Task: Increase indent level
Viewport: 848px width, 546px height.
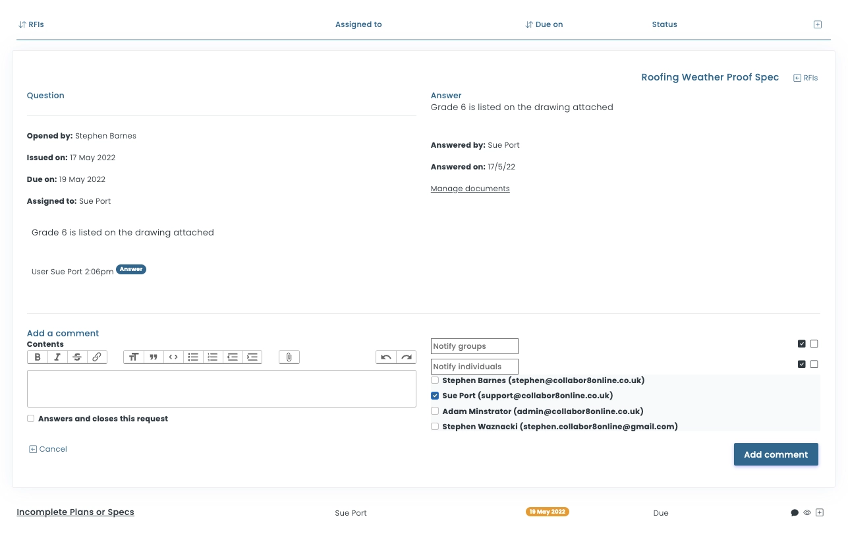Action: point(252,357)
